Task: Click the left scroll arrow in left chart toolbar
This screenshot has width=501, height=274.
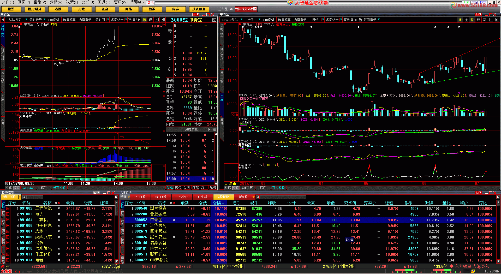Action: pyautogui.click(x=3, y=20)
